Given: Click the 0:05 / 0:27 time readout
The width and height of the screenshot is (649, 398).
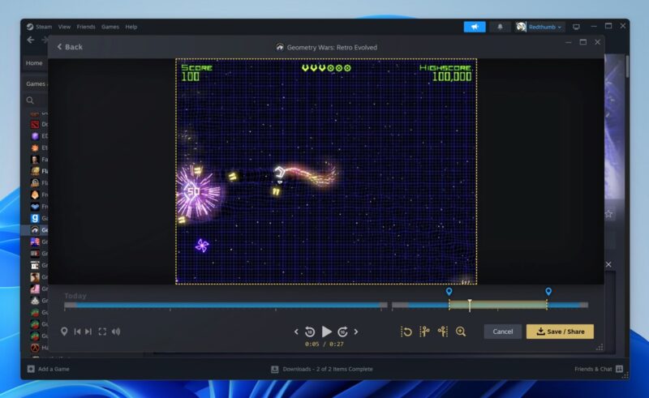Looking at the screenshot, I should click(x=324, y=344).
